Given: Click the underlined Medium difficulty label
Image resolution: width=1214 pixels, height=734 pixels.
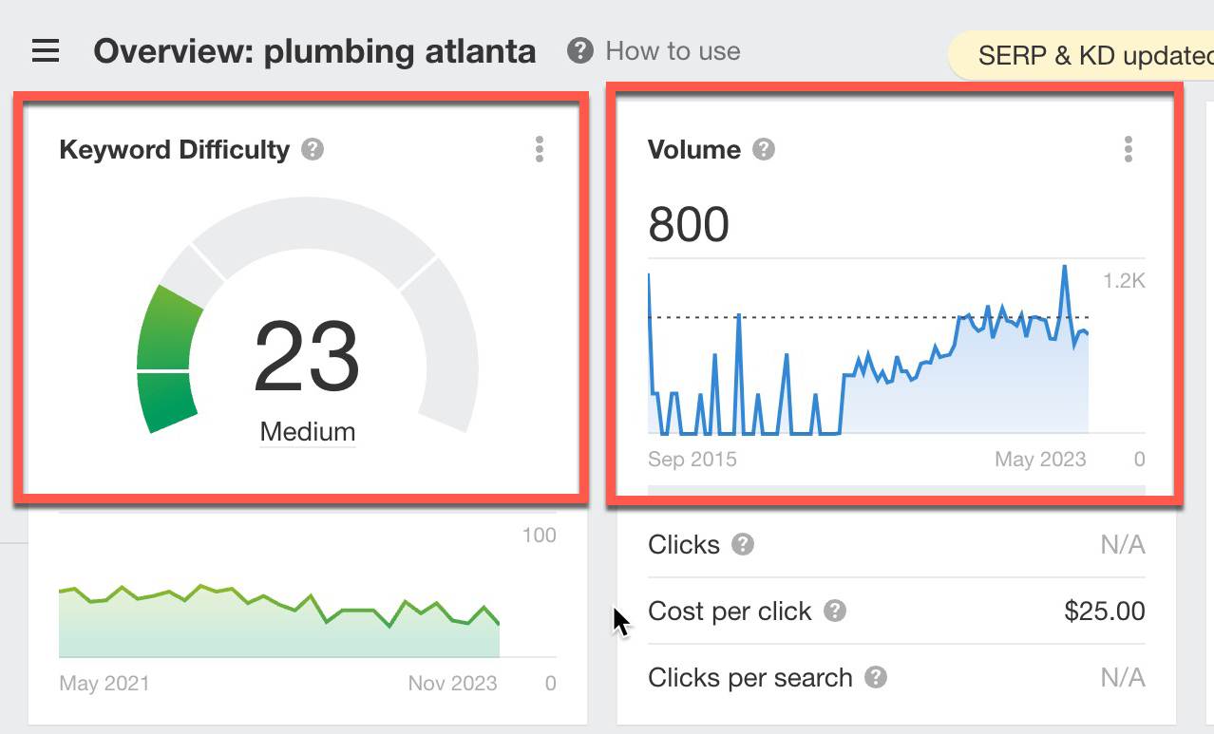Looking at the screenshot, I should [x=307, y=432].
